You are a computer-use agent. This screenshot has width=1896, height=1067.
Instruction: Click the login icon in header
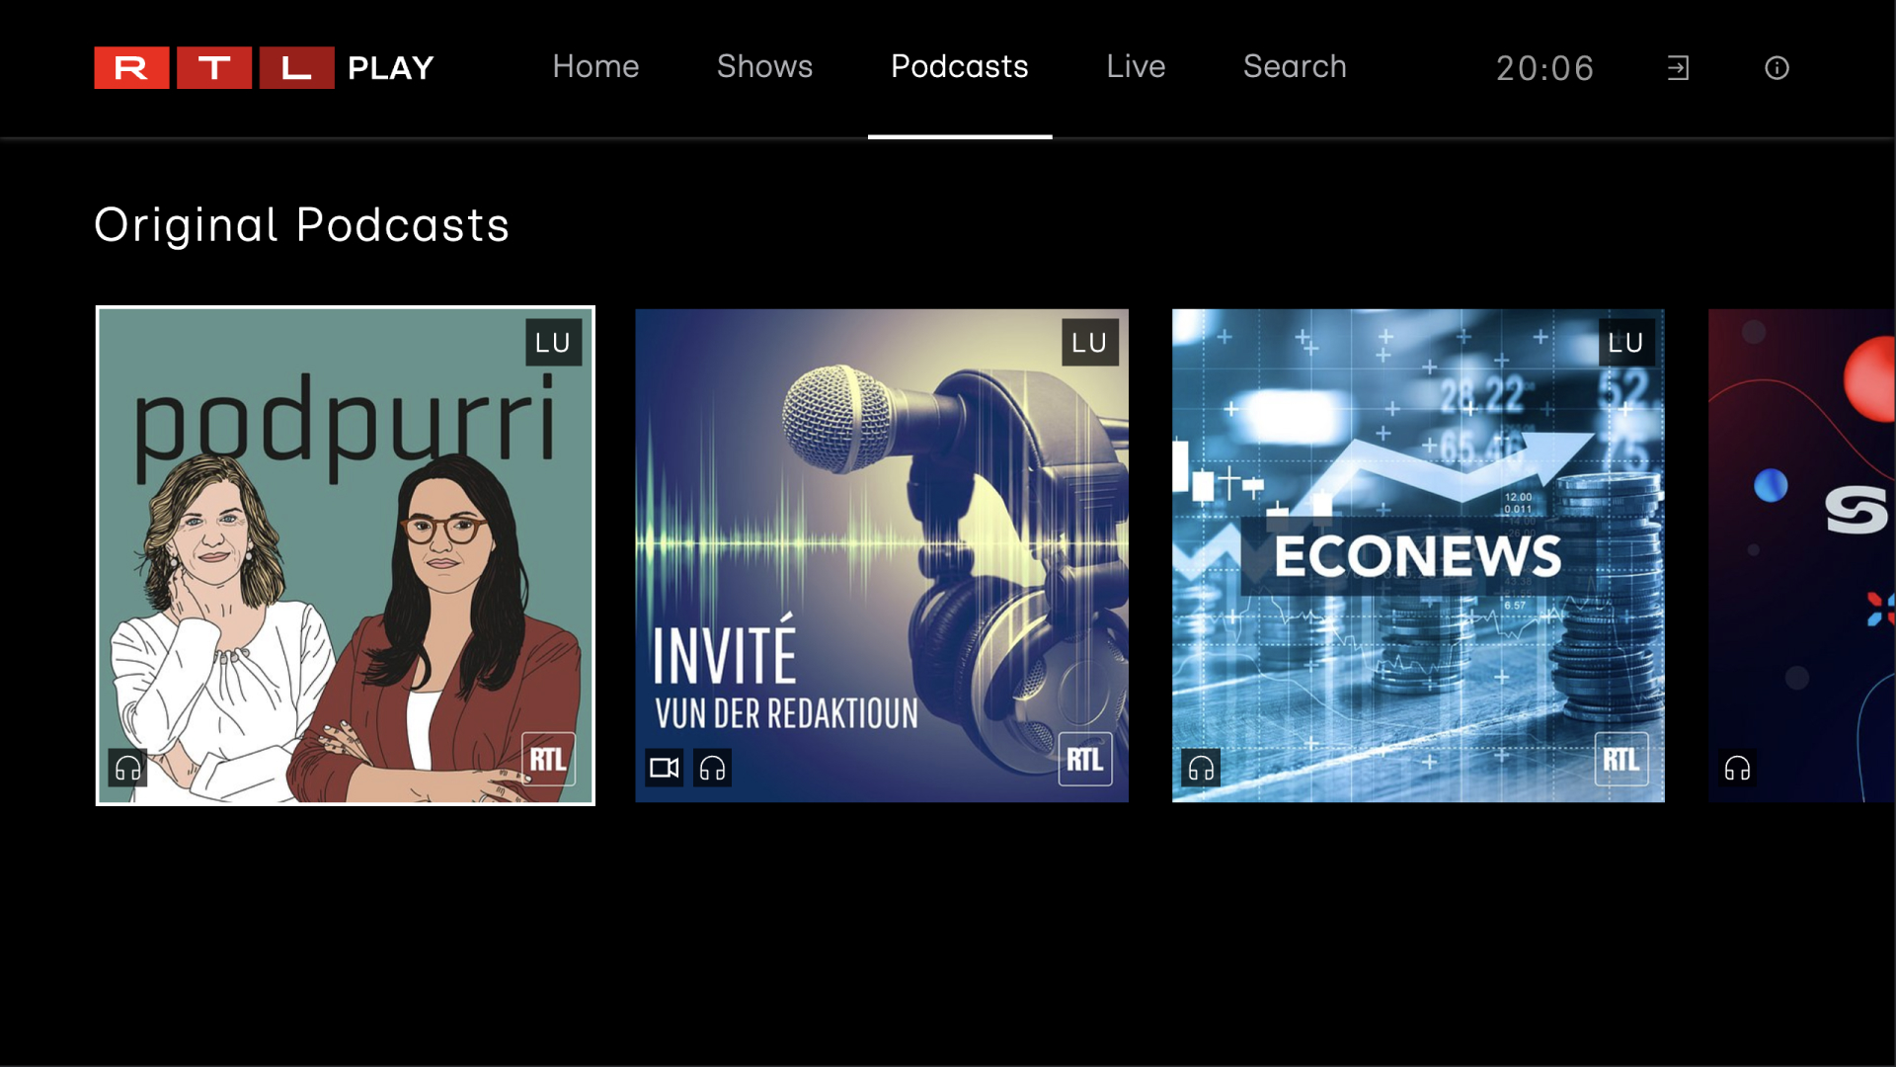[1678, 68]
